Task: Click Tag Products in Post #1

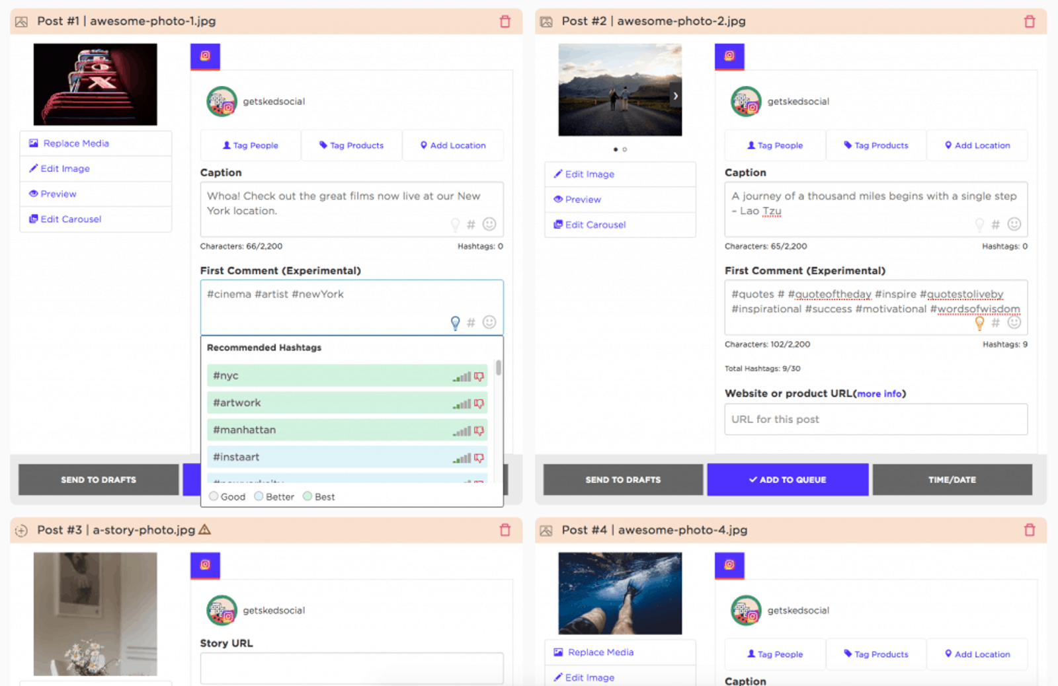Action: tap(352, 145)
